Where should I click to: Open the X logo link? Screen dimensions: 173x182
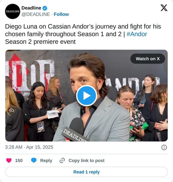point(164,8)
